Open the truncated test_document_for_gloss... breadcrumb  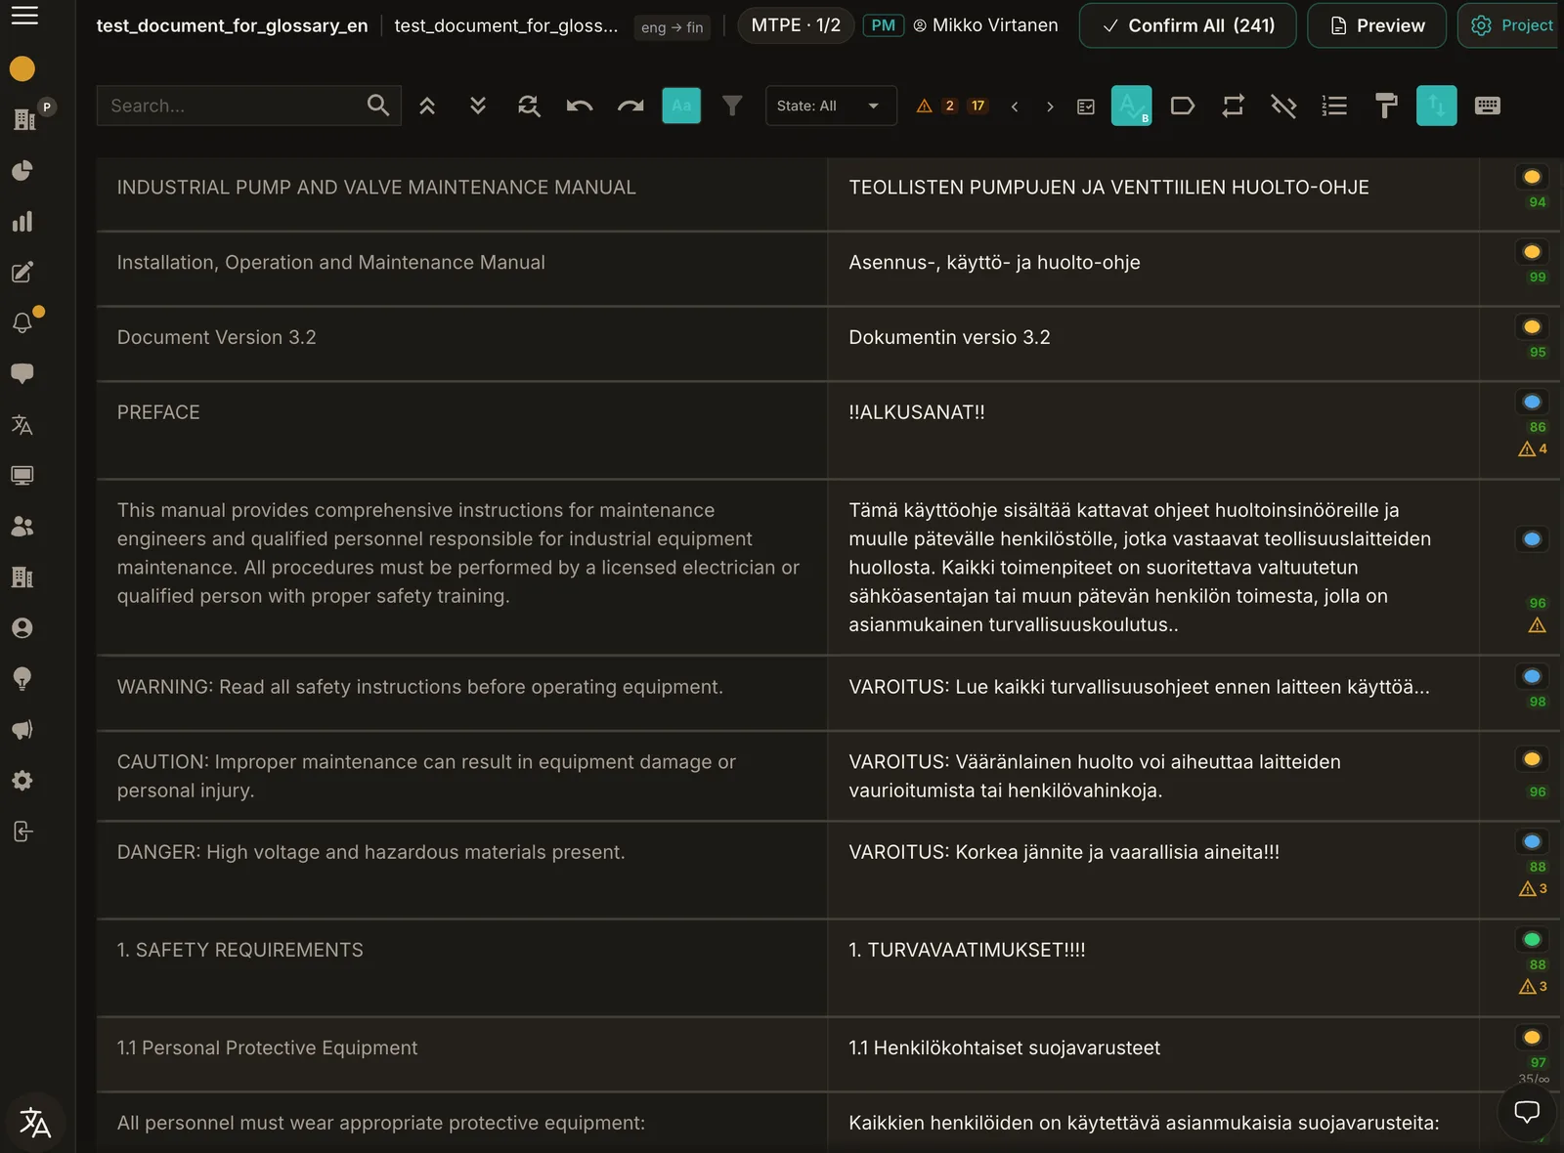(506, 25)
